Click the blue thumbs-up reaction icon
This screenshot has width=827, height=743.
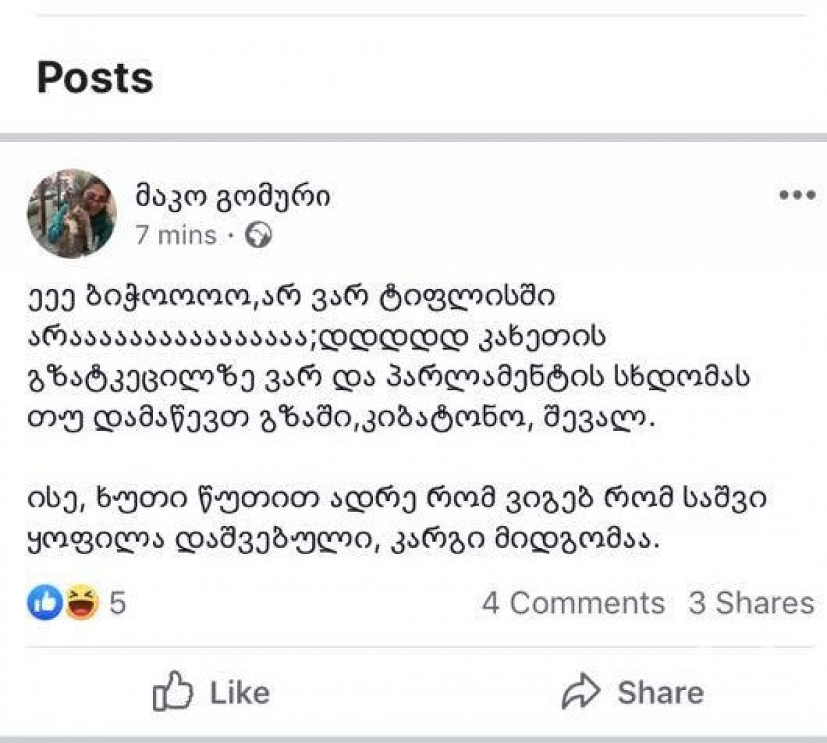pyautogui.click(x=44, y=602)
